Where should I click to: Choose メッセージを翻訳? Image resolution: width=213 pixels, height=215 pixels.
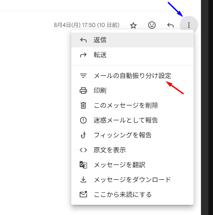pos(132,165)
